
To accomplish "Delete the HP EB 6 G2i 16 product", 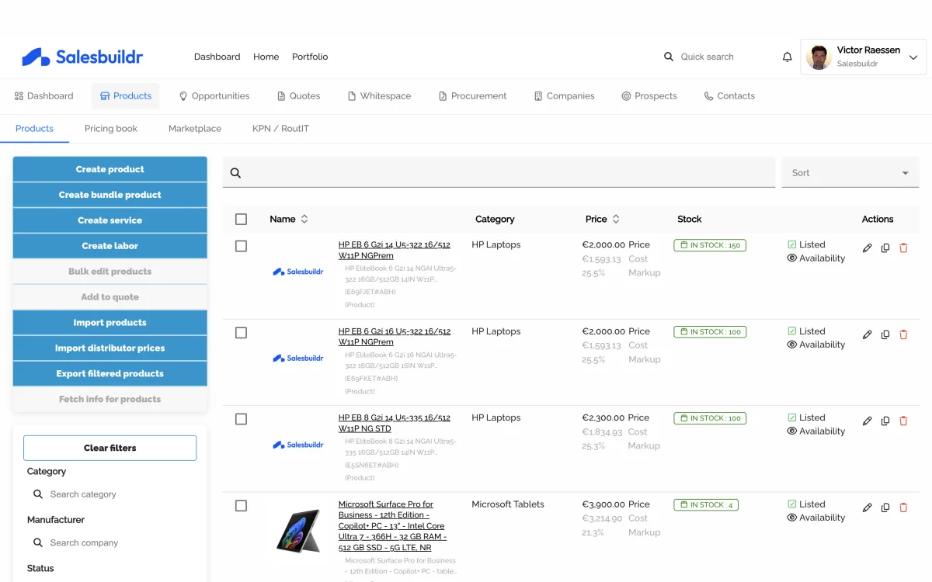I will coord(903,334).
